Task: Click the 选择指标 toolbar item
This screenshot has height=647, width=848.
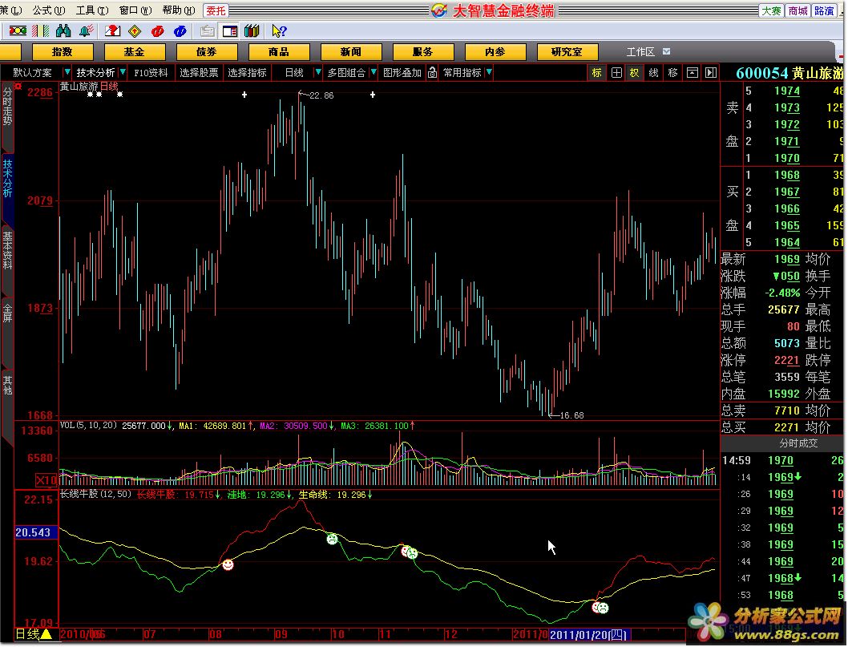Action: click(247, 72)
